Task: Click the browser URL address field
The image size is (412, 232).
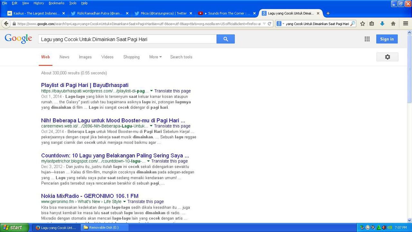Action: pyautogui.click(x=138, y=24)
